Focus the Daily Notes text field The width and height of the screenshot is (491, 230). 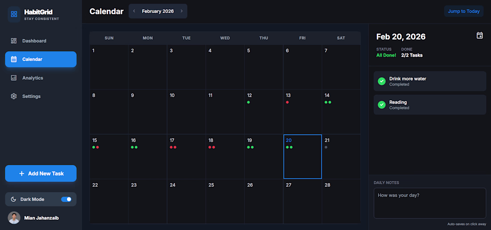pyautogui.click(x=429, y=203)
